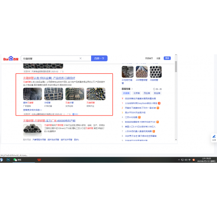This screenshot has height=217, width=217.
Task: Open the Sogou browser icon at the taskbar's left end
Action: (x=1, y=160)
